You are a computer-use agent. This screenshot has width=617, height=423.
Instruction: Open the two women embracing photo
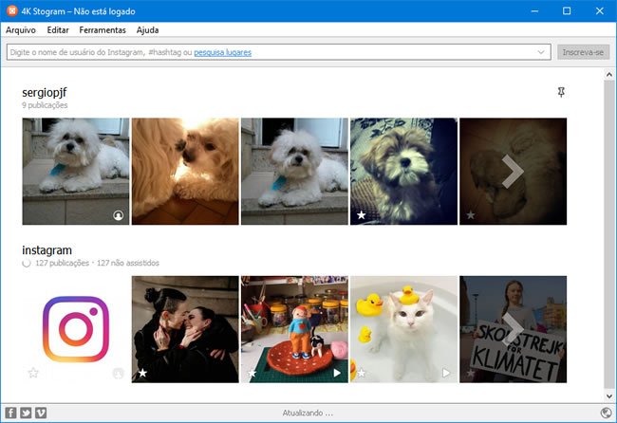(x=185, y=329)
